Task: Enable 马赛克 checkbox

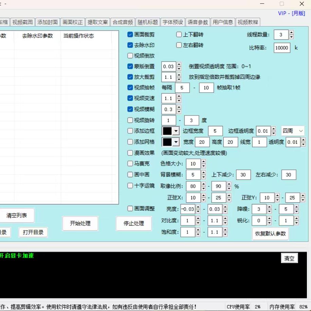Action: coord(130,164)
